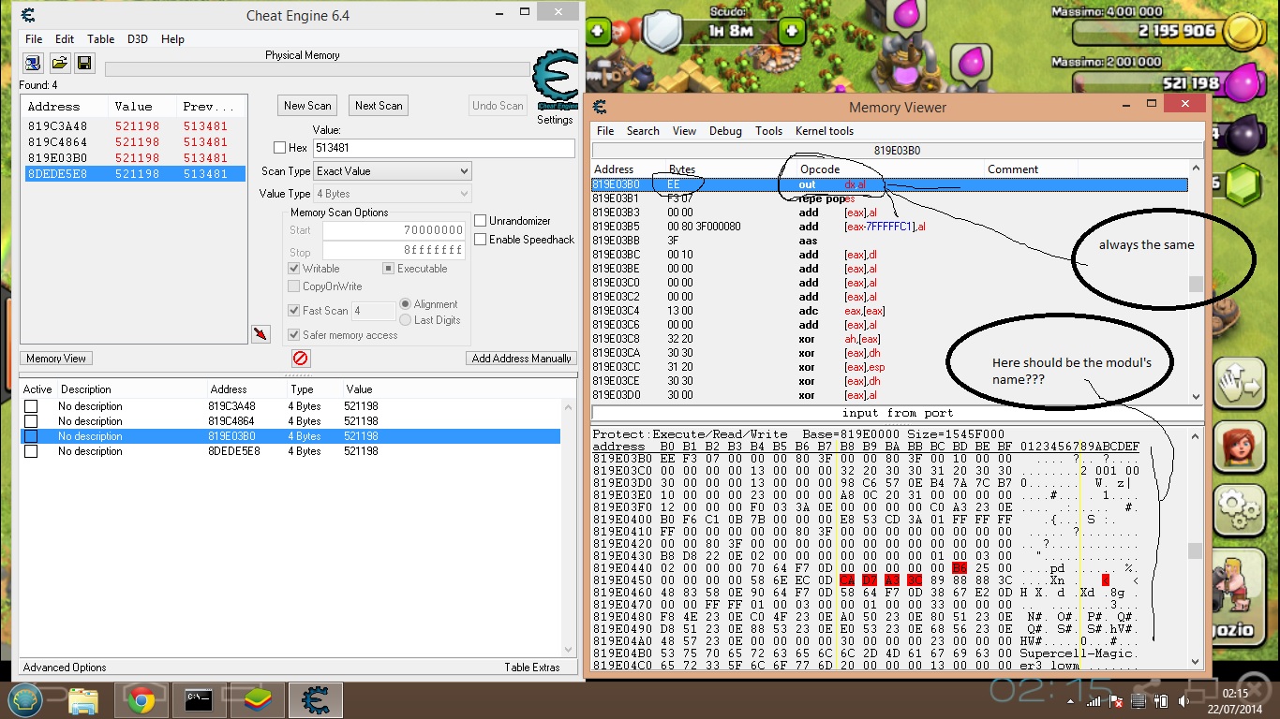Screen dimensions: 1280x719
Task: Open Kernel tools menu in Memory Viewer
Action: (825, 131)
